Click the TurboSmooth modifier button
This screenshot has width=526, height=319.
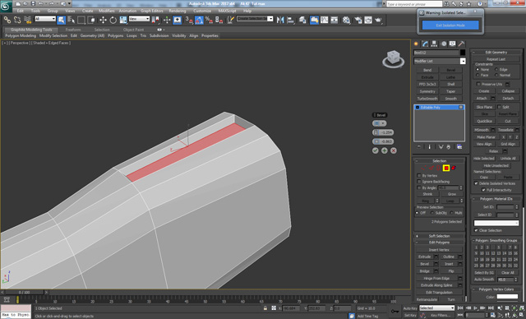coord(427,99)
